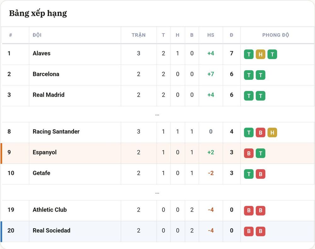315x249 pixels.
Task: Click Espanyol's green T form badge
Action: click(261, 153)
